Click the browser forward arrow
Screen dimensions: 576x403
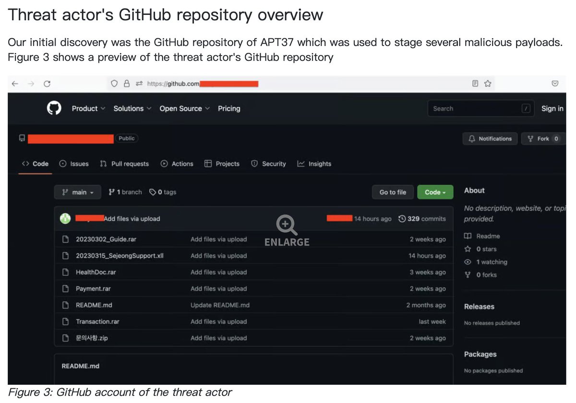coord(31,83)
